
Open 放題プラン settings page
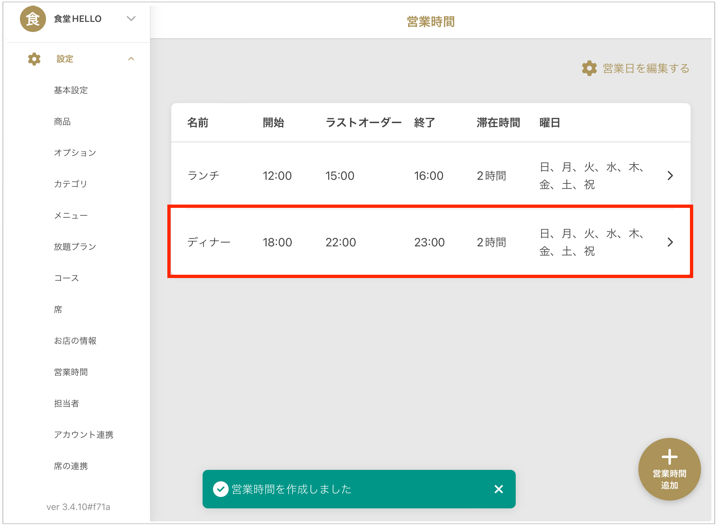point(75,247)
